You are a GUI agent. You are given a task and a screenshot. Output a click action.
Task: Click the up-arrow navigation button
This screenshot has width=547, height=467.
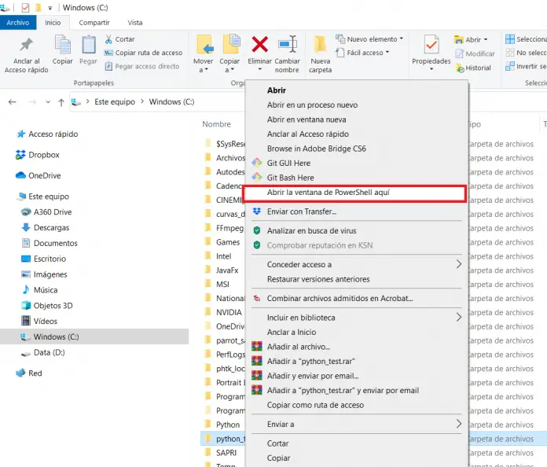(61, 102)
